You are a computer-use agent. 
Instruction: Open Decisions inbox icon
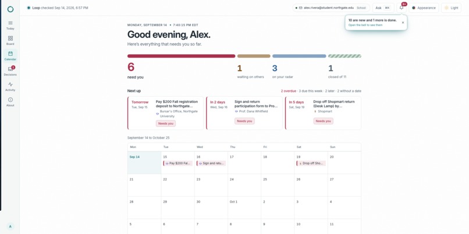coord(10,71)
